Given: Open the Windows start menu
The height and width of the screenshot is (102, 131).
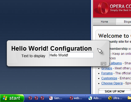Looking at the screenshot, I should click(12, 98).
